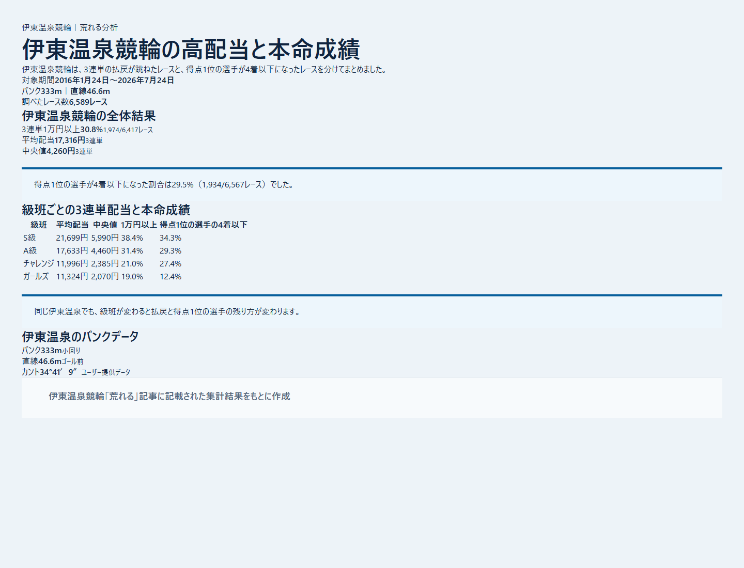The width and height of the screenshot is (744, 568).
Task: Click the バンク333m小回り data line
Action: coord(51,350)
